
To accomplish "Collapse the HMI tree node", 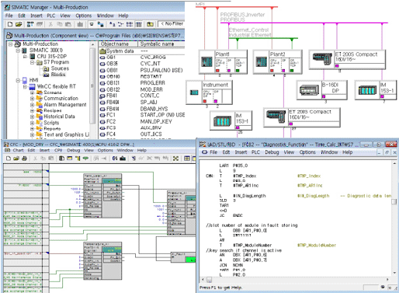I will pyautogui.click(x=18, y=80).
